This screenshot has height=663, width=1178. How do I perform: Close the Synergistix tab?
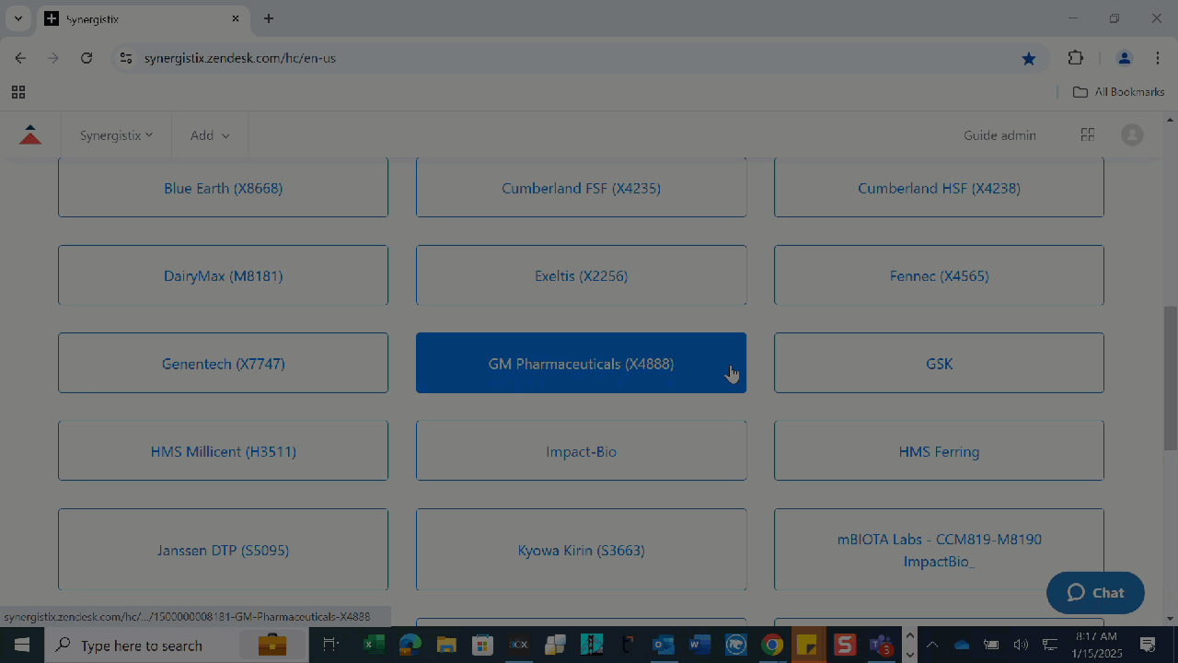tap(236, 18)
